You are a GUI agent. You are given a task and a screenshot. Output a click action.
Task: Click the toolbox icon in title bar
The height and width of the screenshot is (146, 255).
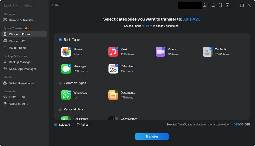[x=205, y=5]
